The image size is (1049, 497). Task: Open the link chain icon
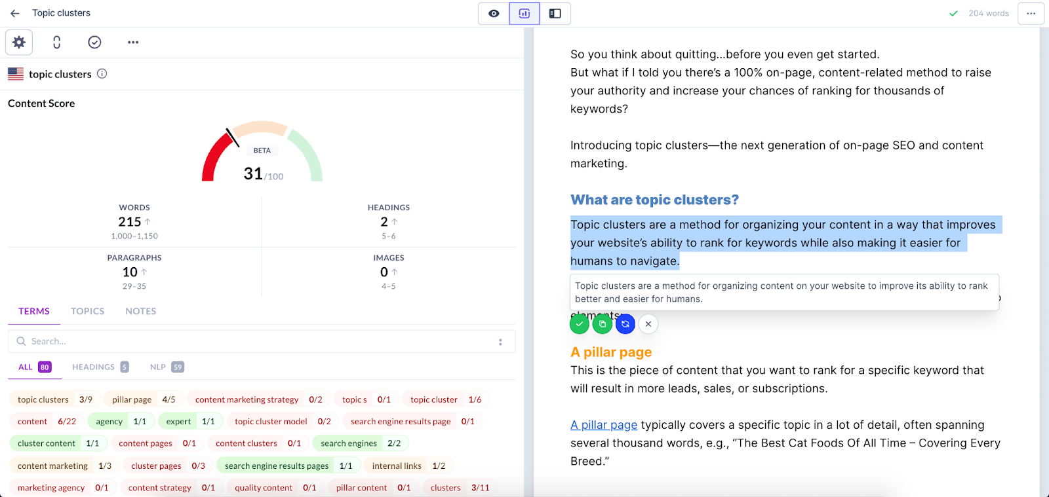point(57,43)
